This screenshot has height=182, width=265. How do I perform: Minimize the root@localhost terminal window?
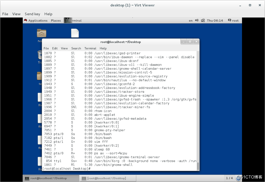[184, 42]
